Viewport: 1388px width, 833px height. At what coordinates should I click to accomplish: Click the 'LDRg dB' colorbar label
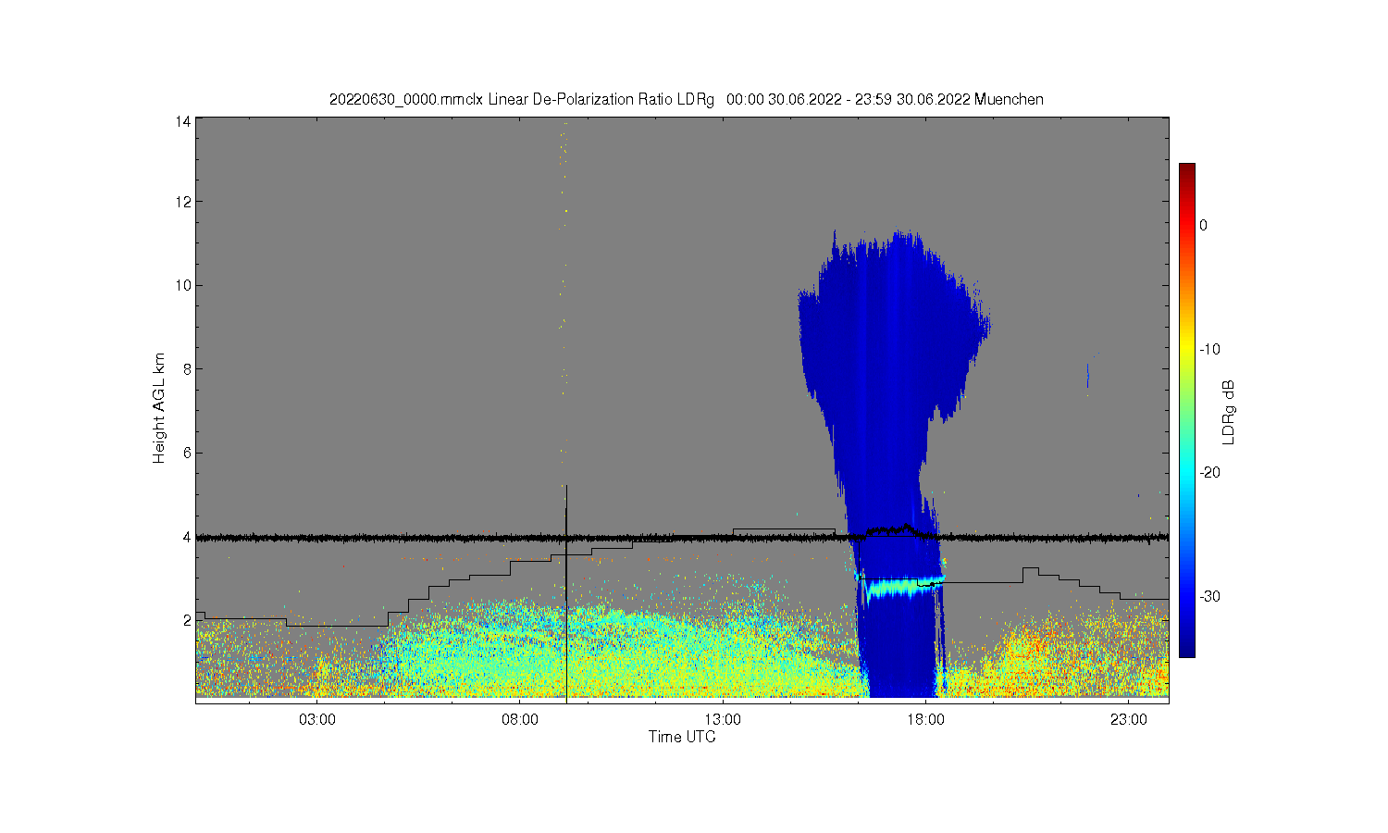(1229, 413)
